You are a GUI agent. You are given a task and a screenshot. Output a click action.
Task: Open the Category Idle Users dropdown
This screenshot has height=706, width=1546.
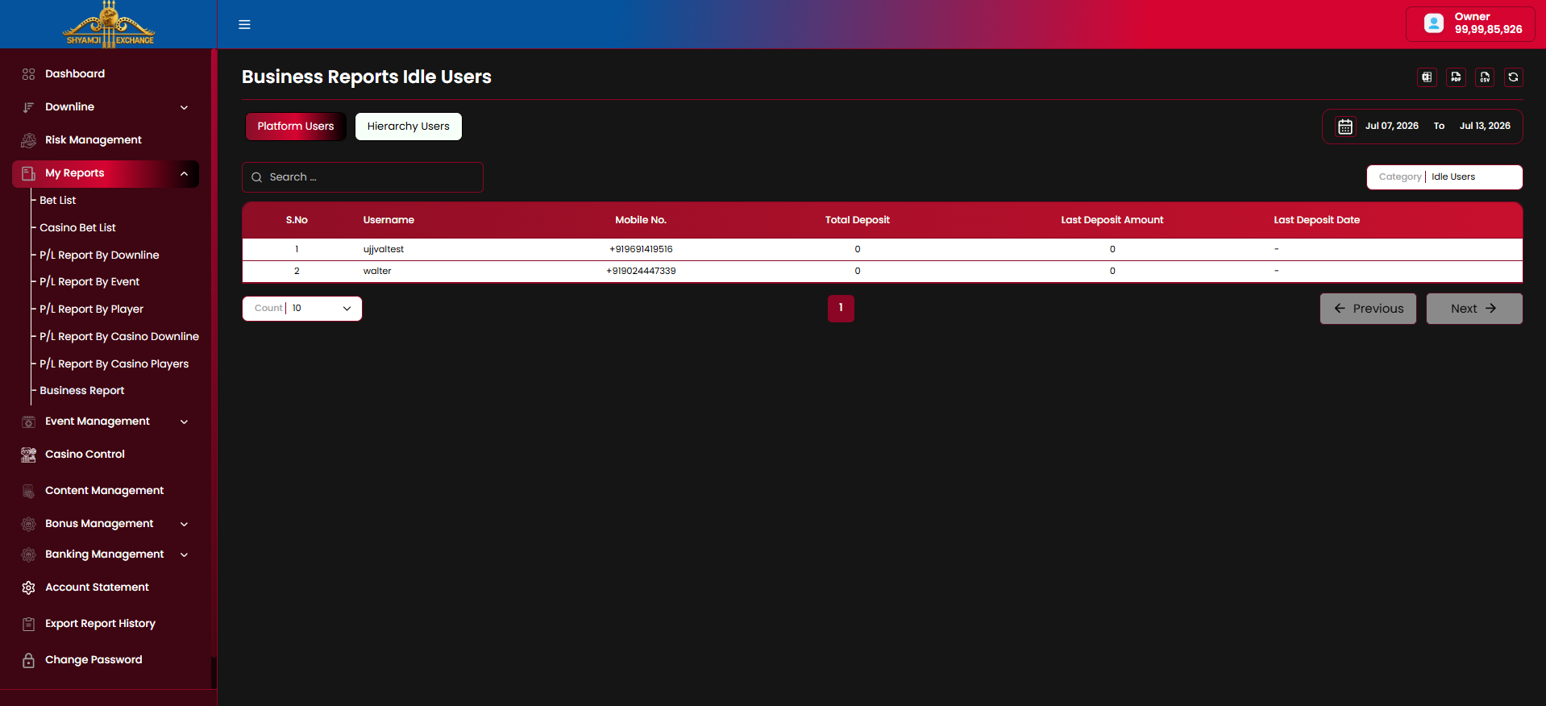tap(1444, 177)
